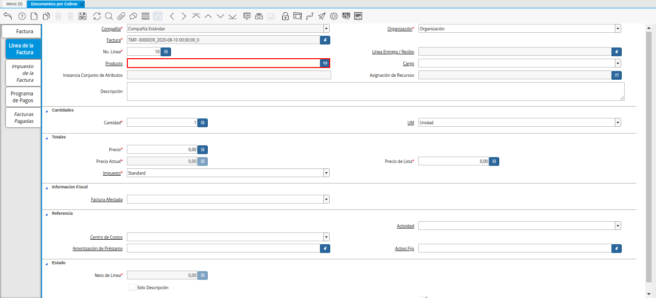Collapse the Cantidades section

click(x=47, y=111)
